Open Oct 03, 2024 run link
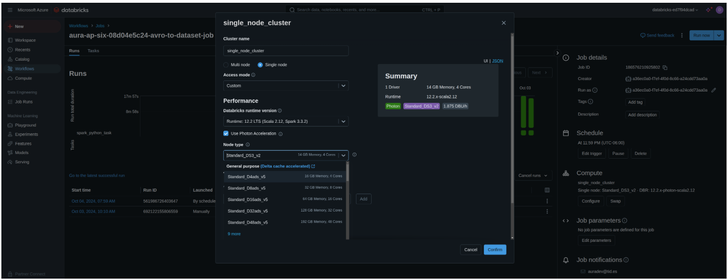Image resolution: width=728 pixels, height=280 pixels. 93,211
